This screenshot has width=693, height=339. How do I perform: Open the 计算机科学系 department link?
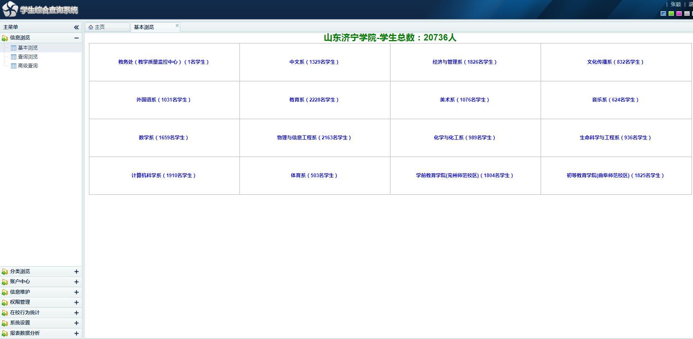point(164,176)
